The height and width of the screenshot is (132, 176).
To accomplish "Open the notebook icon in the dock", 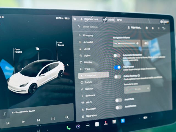I will (97, 124).
